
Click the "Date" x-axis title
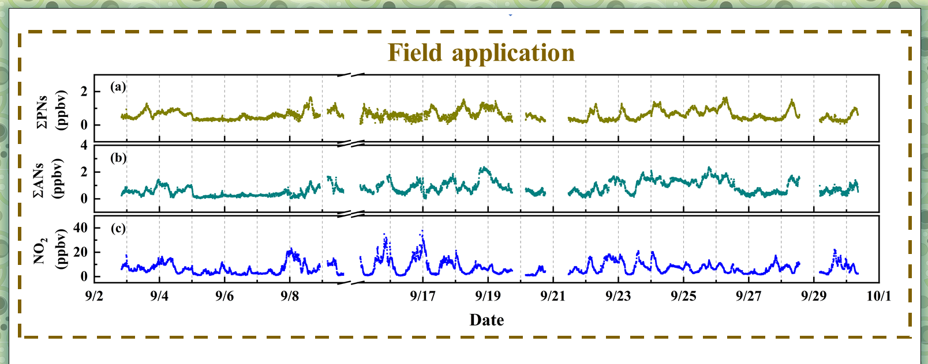click(x=487, y=320)
